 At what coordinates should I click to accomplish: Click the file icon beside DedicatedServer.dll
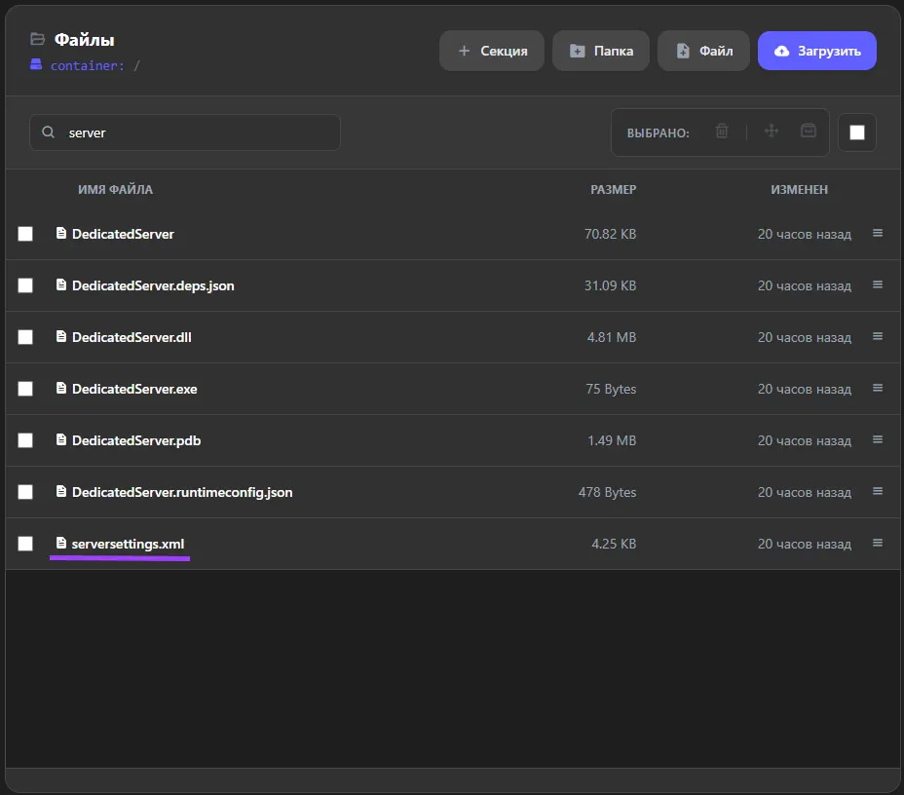(x=60, y=336)
